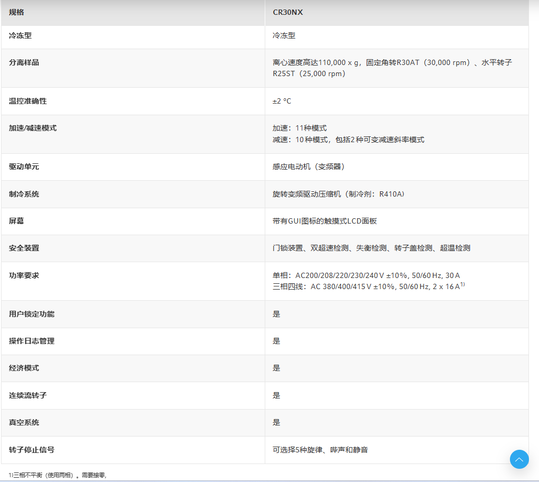The image size is (539, 482).
Task: Click the '用户锁定功能' row label
Action: pyautogui.click(x=32, y=314)
